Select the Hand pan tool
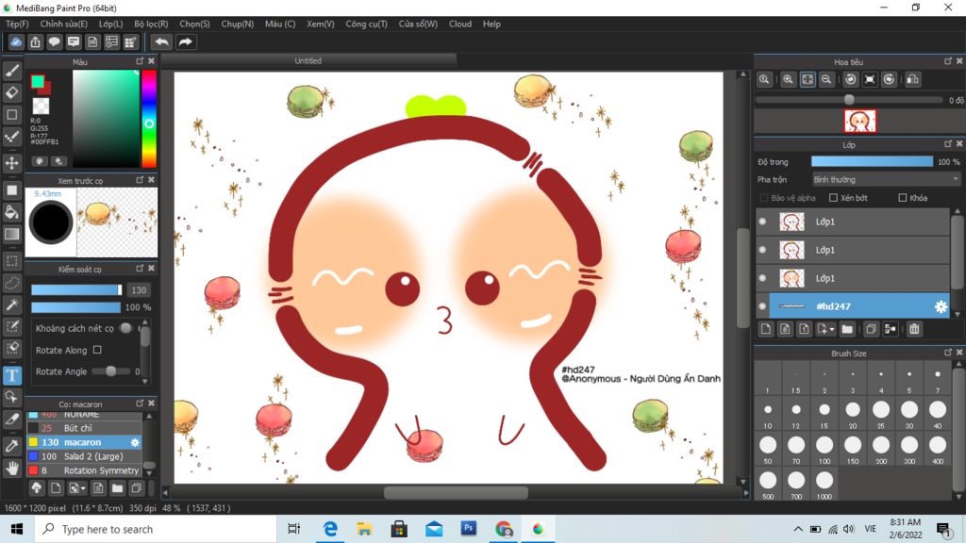966x543 pixels. pos(11,469)
